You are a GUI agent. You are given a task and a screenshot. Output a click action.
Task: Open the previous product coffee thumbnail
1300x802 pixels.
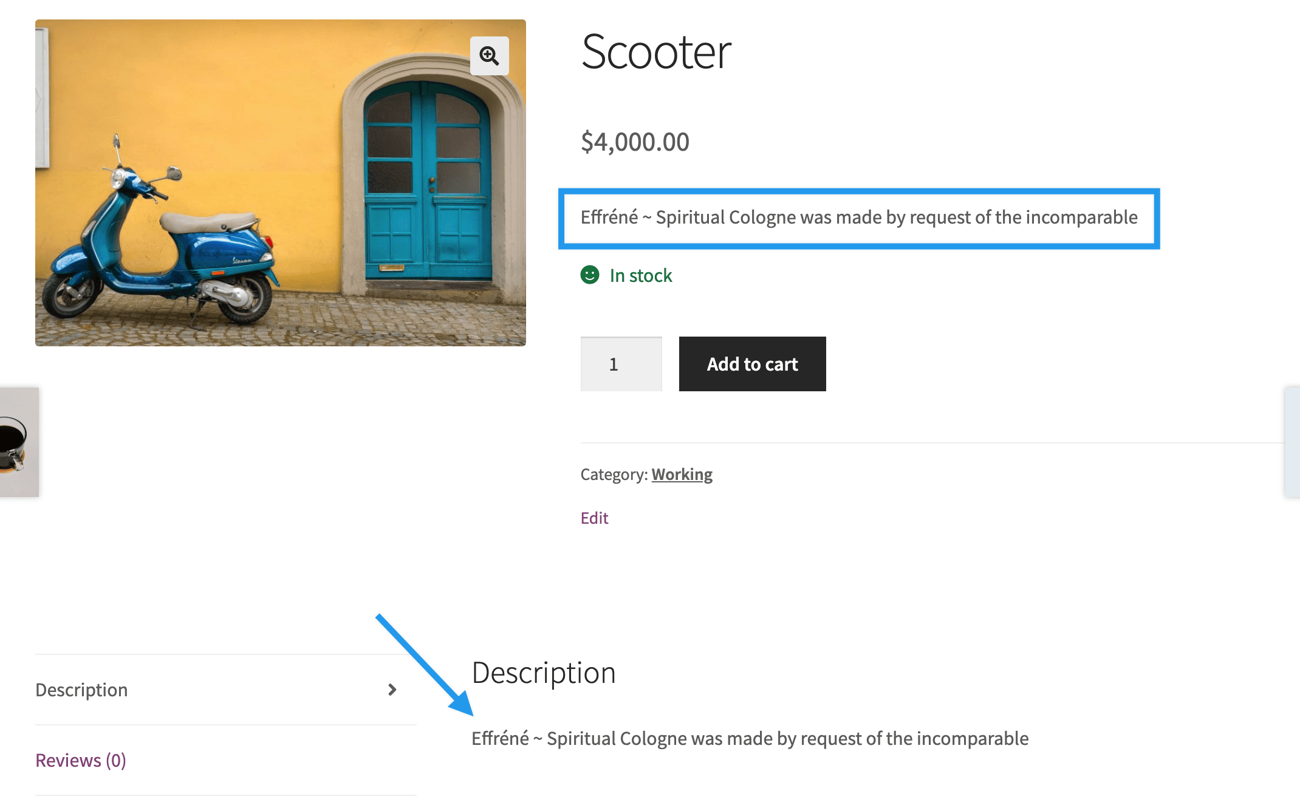(18, 442)
